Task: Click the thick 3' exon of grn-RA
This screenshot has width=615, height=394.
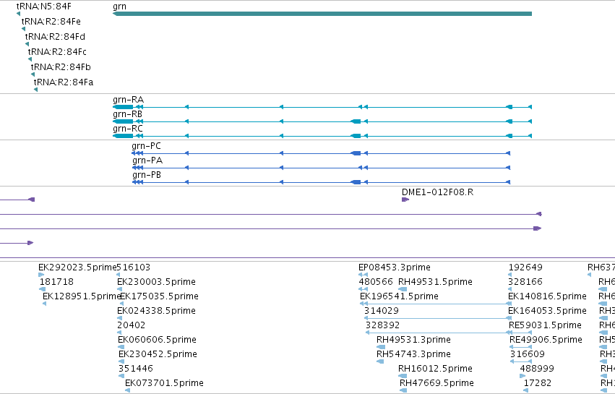Action: pyautogui.click(x=123, y=107)
